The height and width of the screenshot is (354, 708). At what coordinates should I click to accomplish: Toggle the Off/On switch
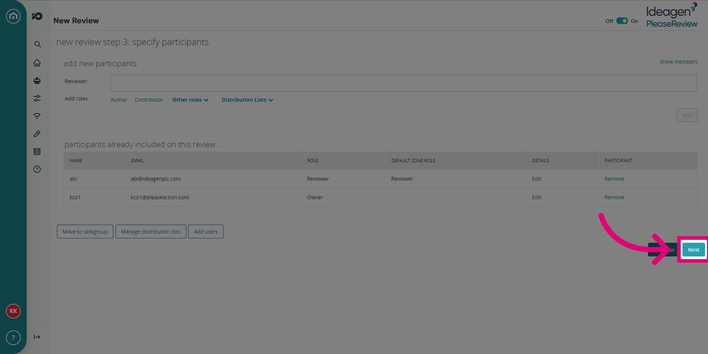point(622,21)
